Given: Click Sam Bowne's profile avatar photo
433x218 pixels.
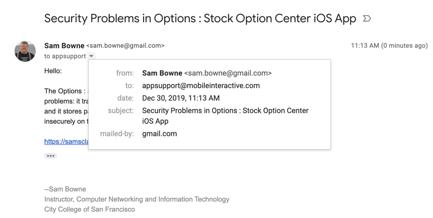Looking at the screenshot, I should [x=25, y=51].
